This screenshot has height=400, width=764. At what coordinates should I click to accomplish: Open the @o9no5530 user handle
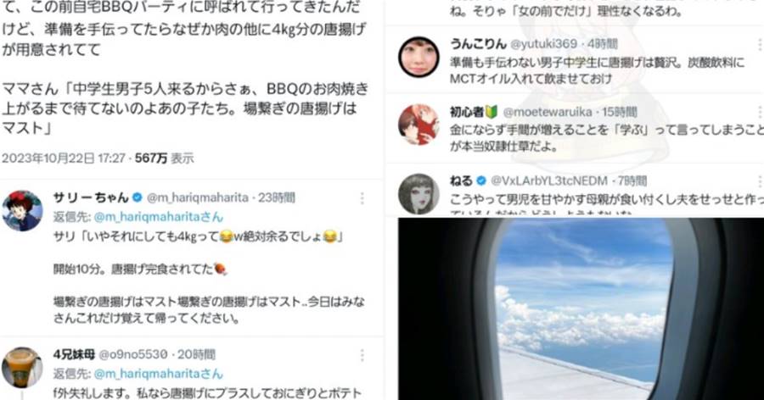[133, 355]
